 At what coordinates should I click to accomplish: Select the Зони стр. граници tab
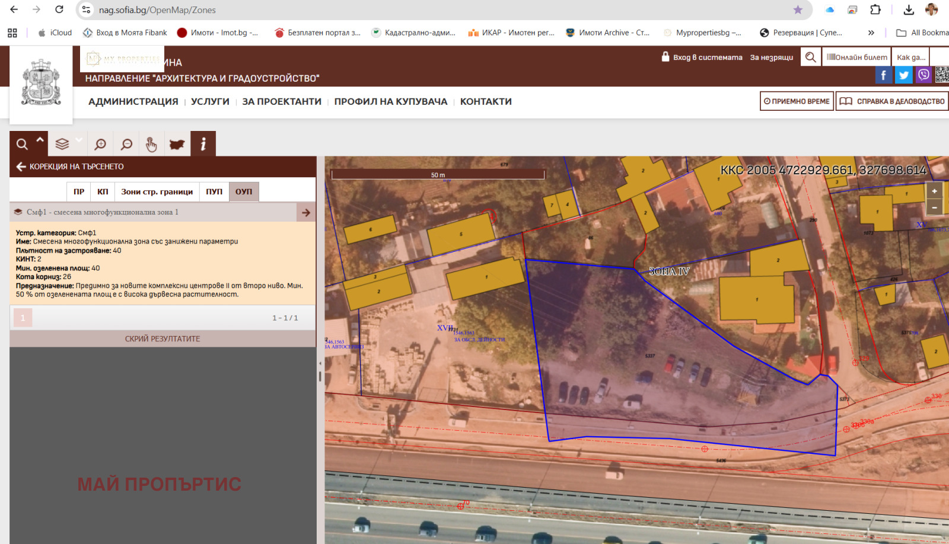coord(157,191)
